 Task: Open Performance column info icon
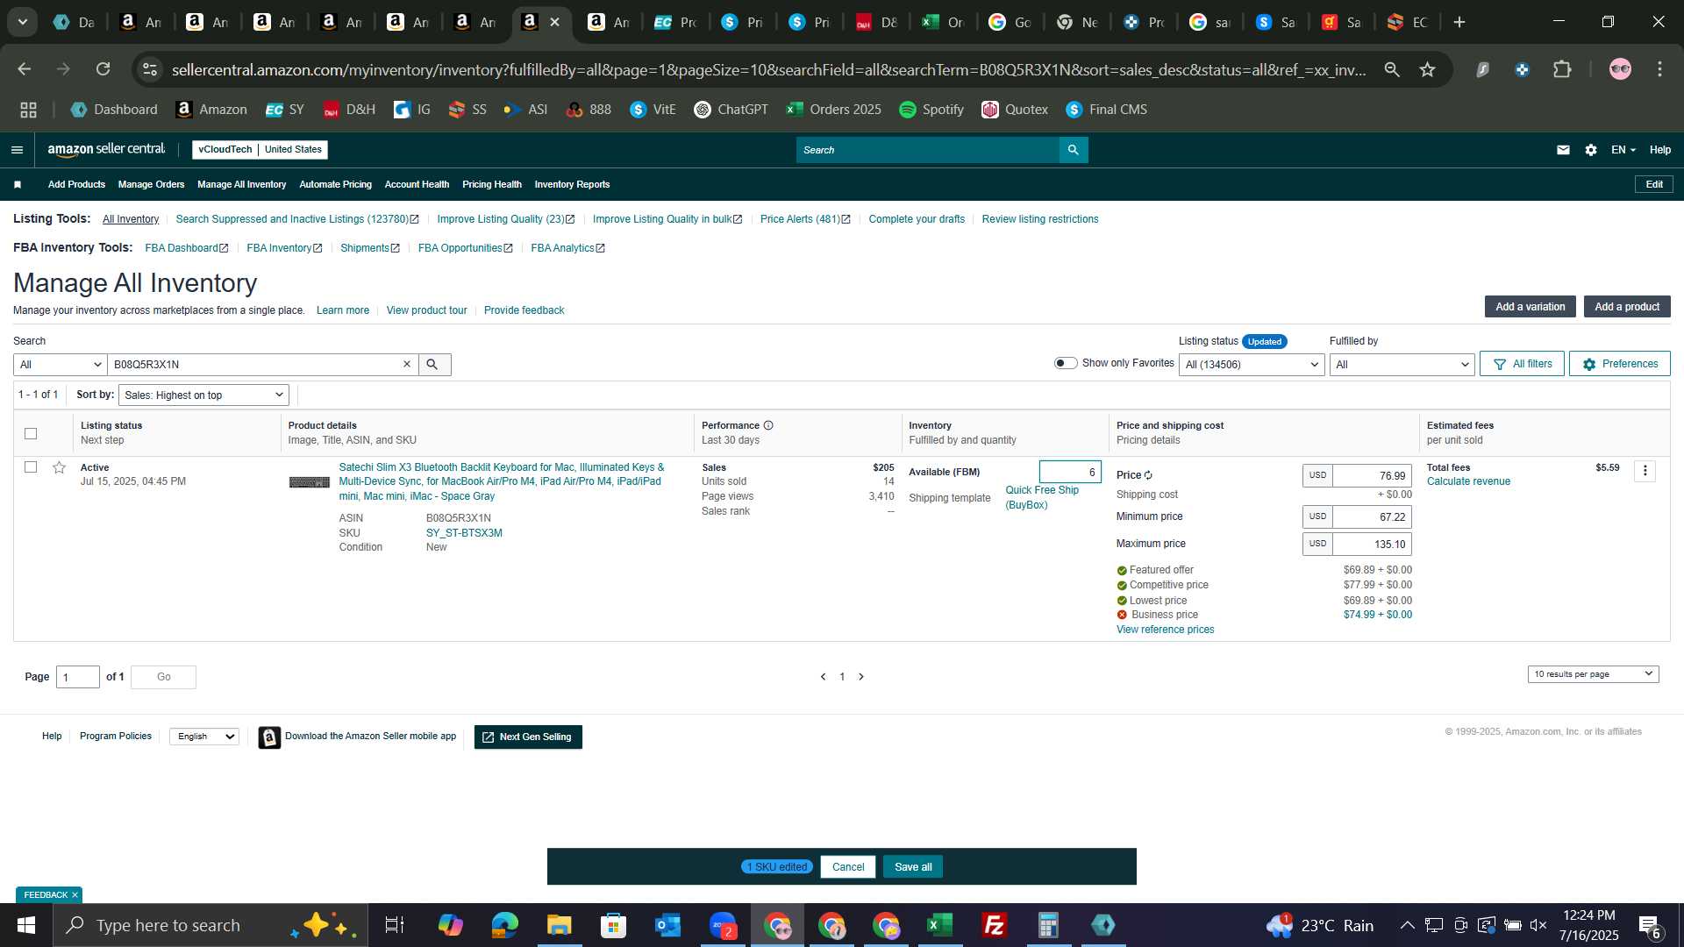[x=768, y=425]
